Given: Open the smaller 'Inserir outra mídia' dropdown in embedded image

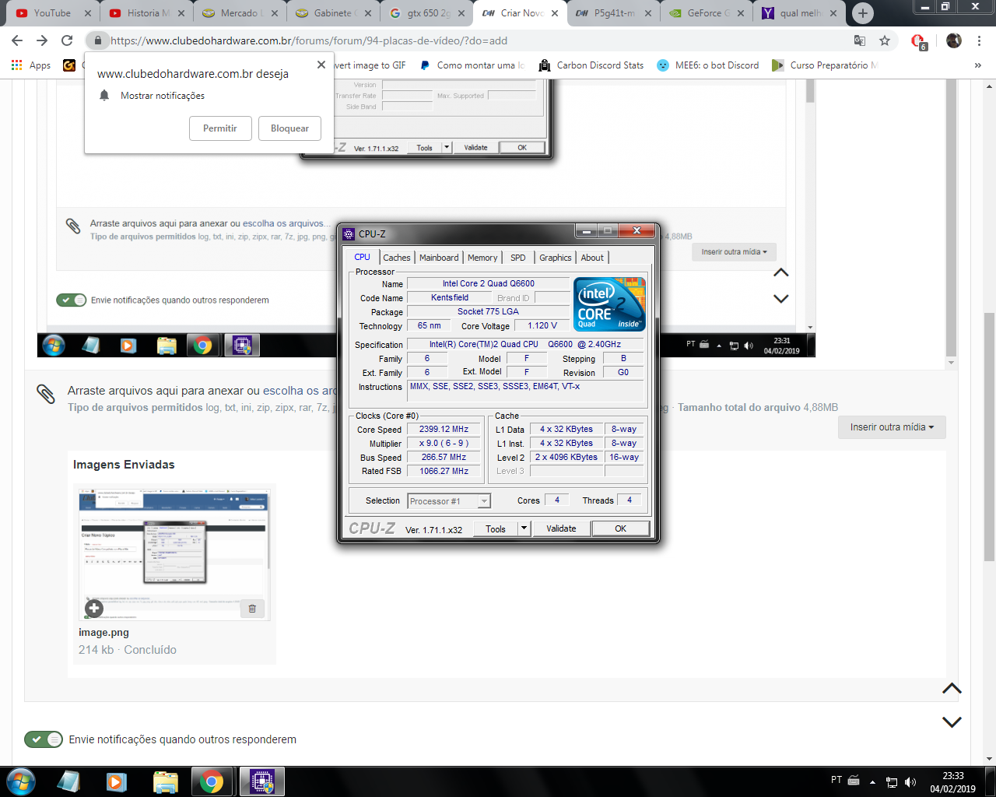Looking at the screenshot, I should pyautogui.click(x=734, y=251).
